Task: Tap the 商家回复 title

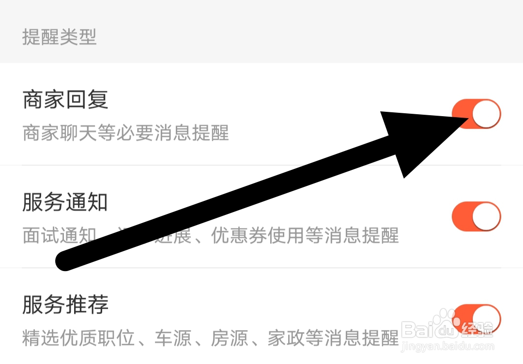Action: (65, 99)
